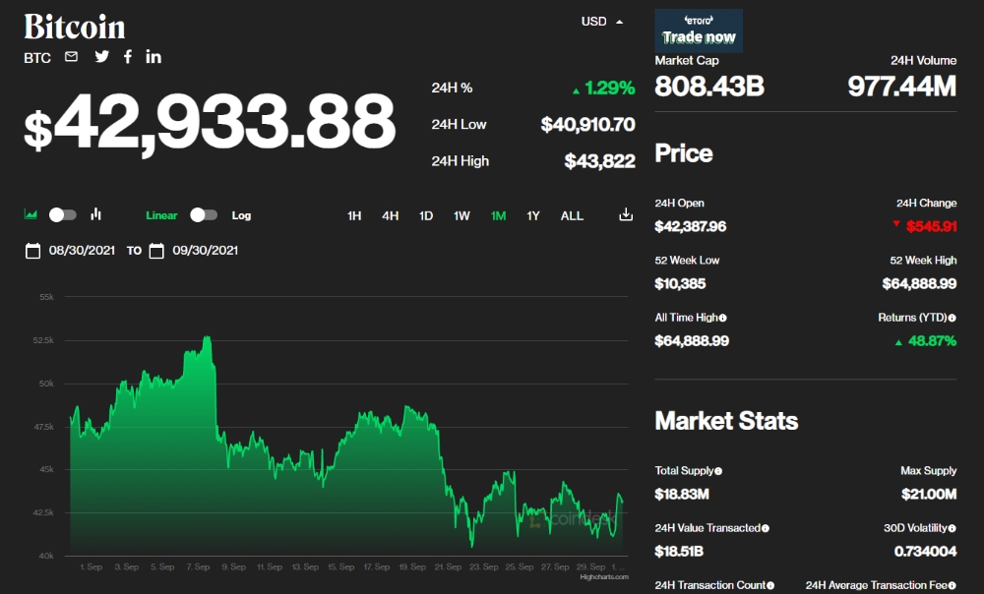Image resolution: width=984 pixels, height=594 pixels.
Task: Download chart data icon
Action: (x=626, y=215)
